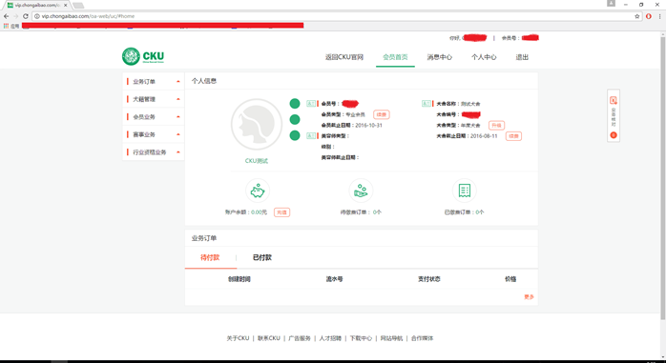Image resolution: width=666 pixels, height=363 pixels.
Task: Reload the page with the refresh icon
Action: coord(26,16)
